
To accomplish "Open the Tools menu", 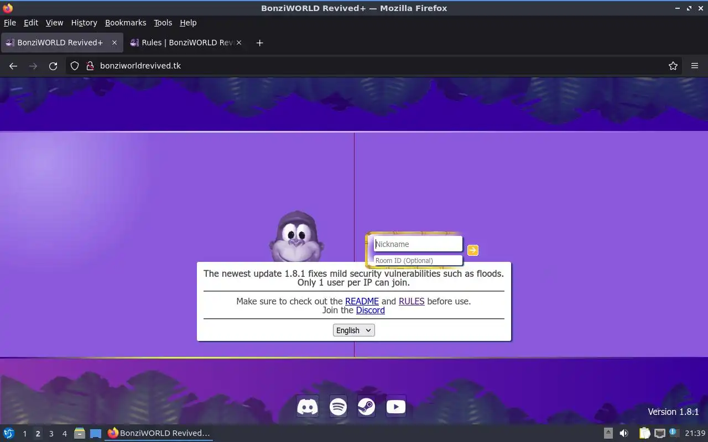I will coord(163,23).
